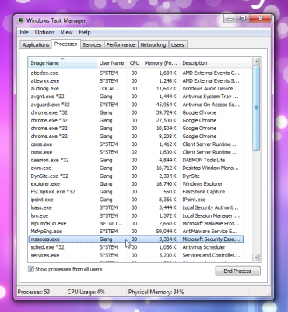Sort by Image Name column header
Image resolution: width=288 pixels, height=312 pixels.
[x=62, y=62]
